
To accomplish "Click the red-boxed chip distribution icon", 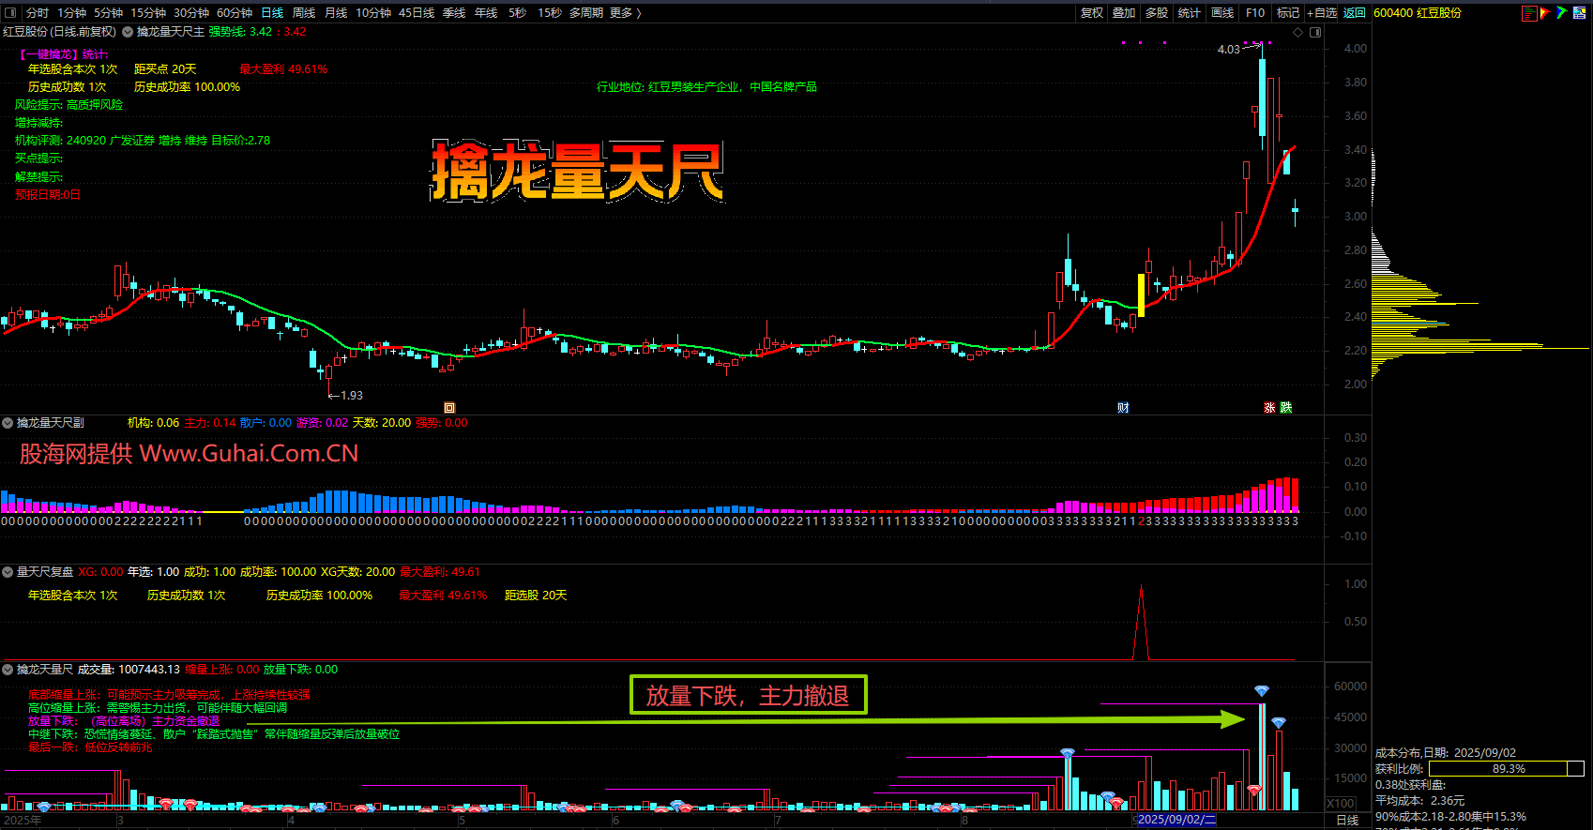I will pyautogui.click(x=1529, y=13).
